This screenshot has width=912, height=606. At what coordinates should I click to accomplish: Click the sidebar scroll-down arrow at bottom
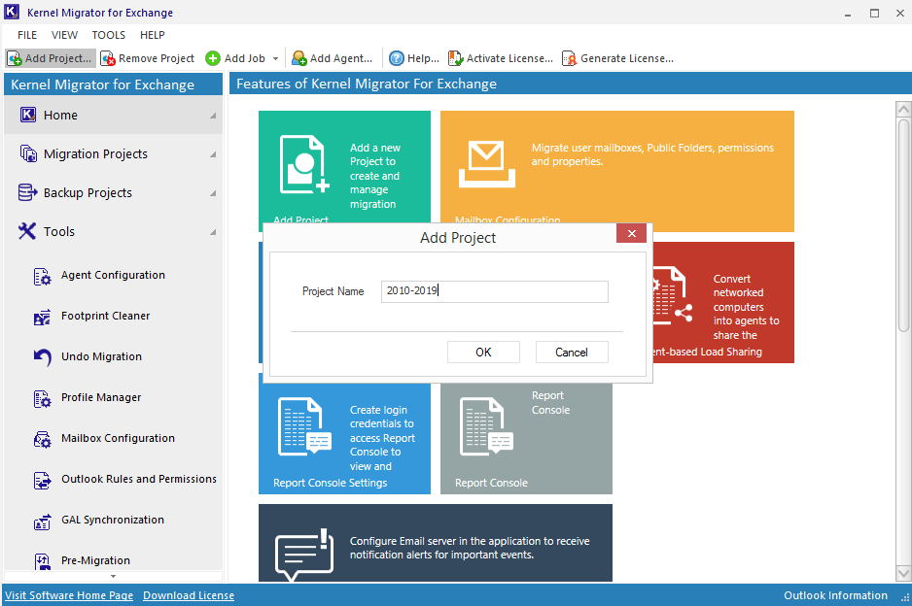pos(114,576)
